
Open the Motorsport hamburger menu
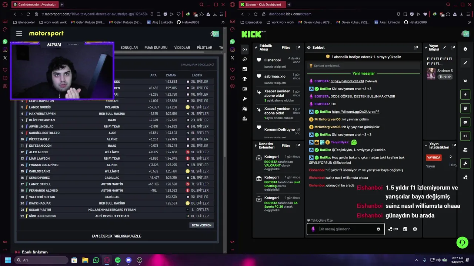[19, 34]
